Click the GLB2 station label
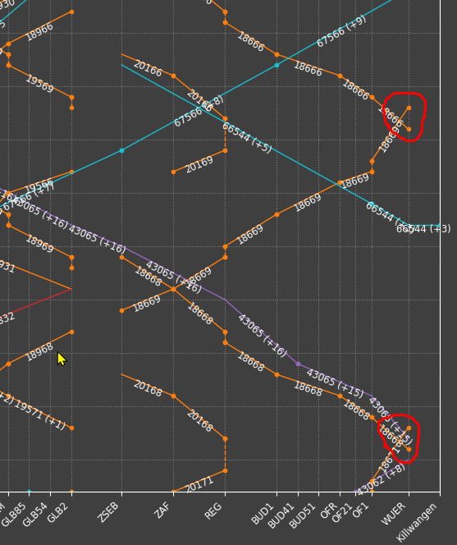The width and height of the screenshot is (457, 545). (x=57, y=513)
